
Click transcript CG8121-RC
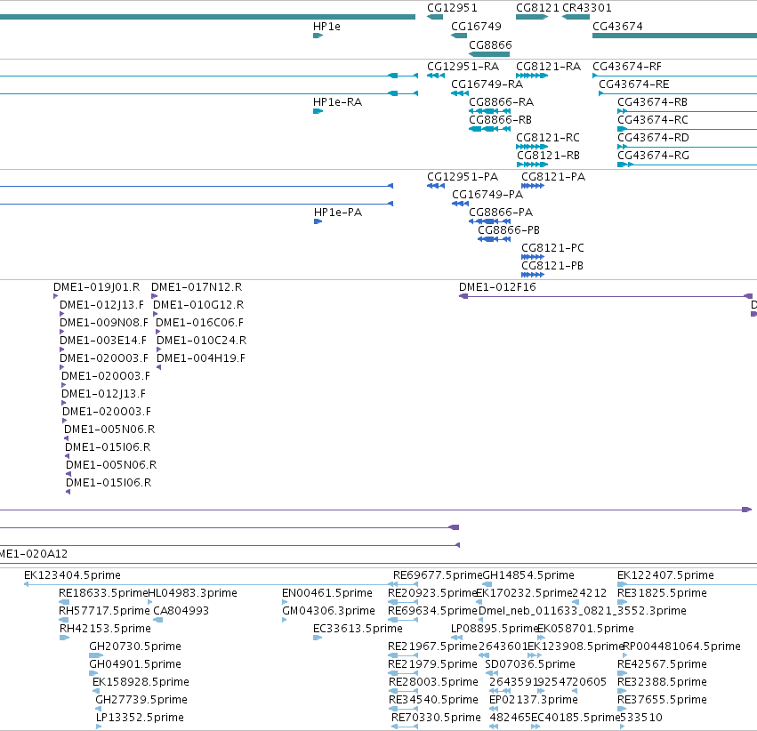547,138
